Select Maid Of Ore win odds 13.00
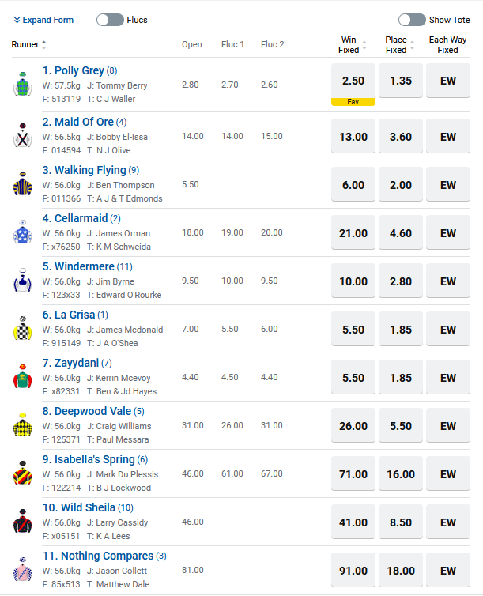The height and width of the screenshot is (596, 483). coord(353,137)
